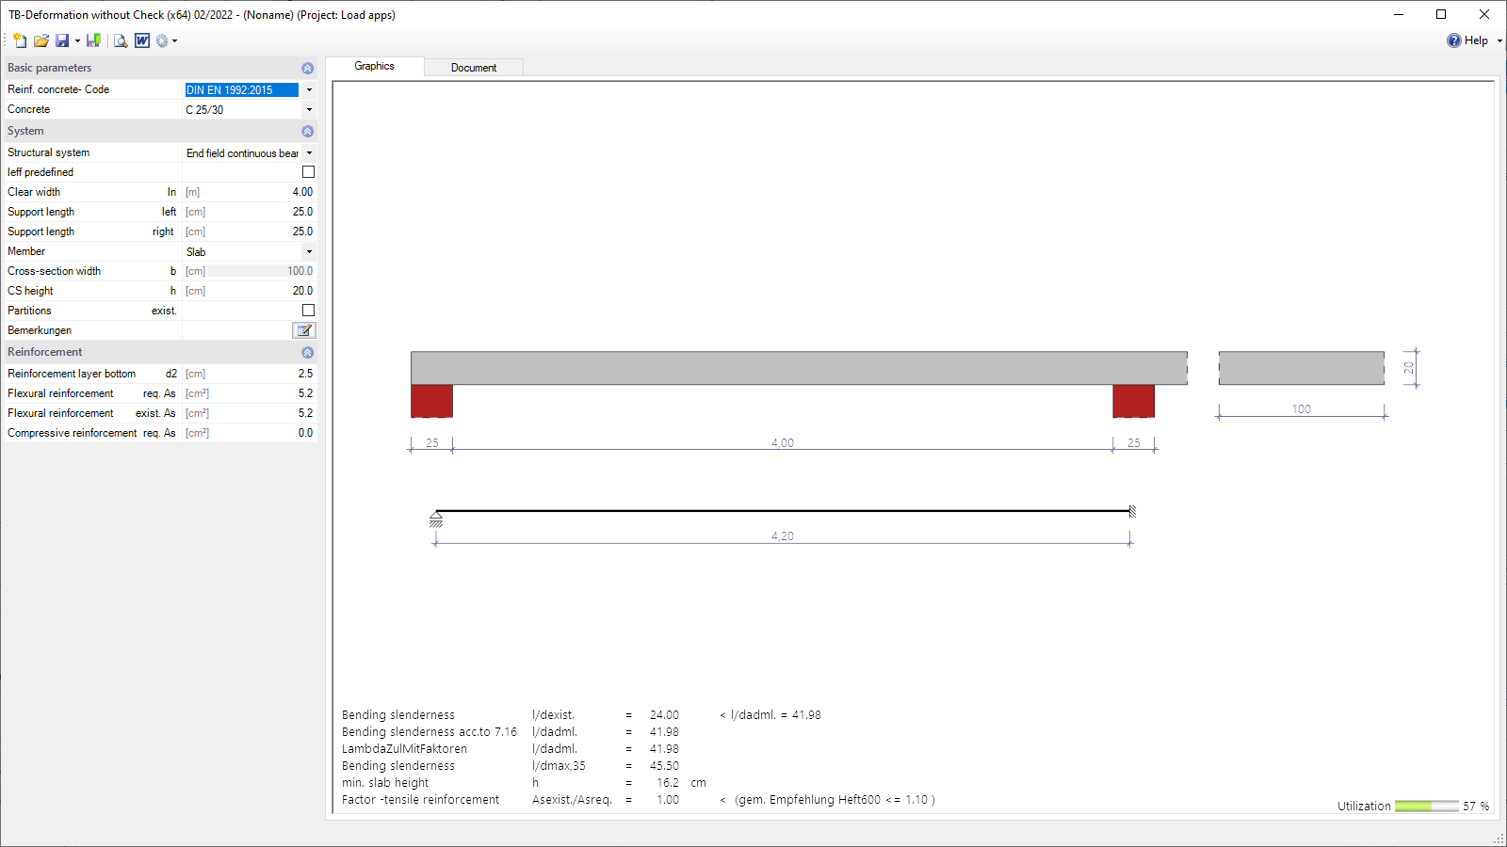Click the l/dmax,35 value 45.50

pos(664,766)
